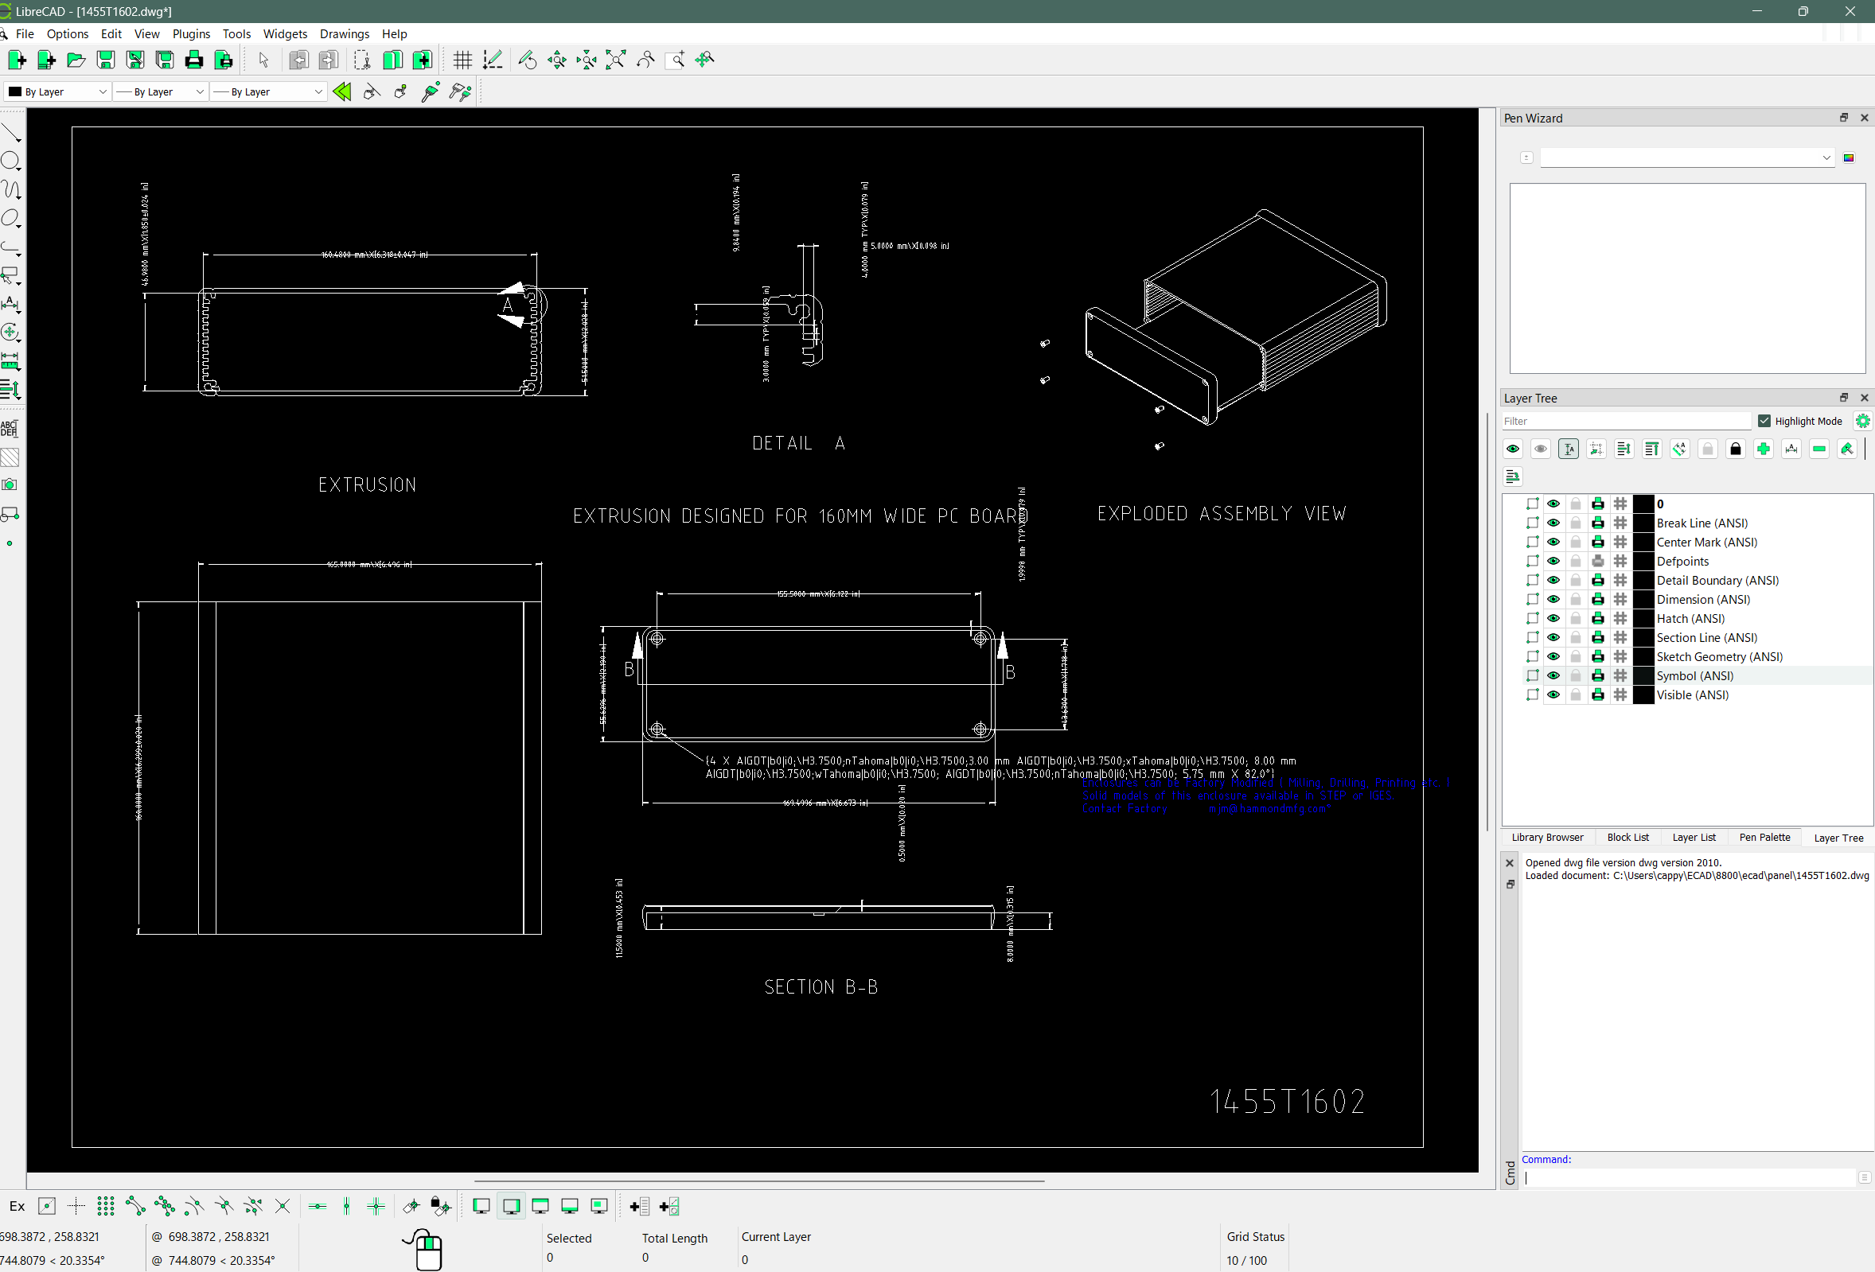Click the Print icon in toolbar
1875x1272 pixels.
click(x=193, y=60)
